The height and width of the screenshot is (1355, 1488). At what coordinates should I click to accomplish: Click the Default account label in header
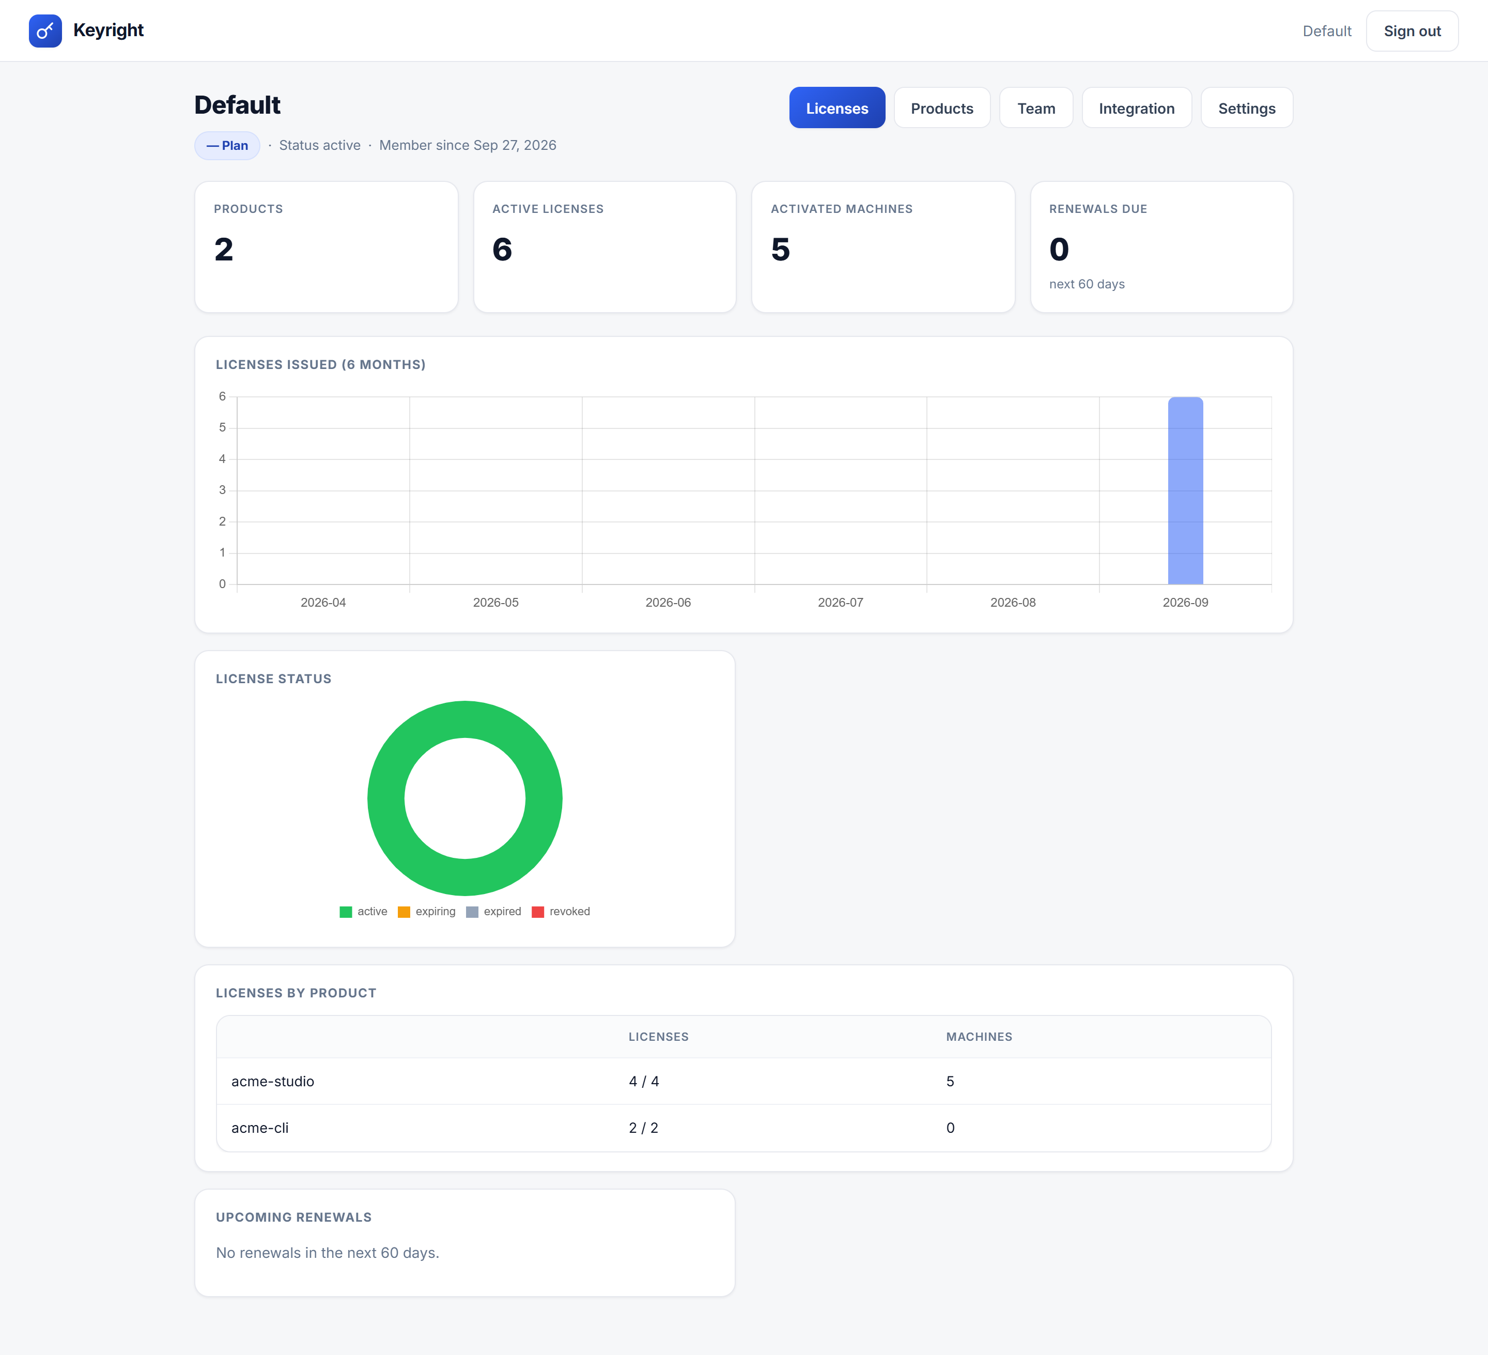1326,31
